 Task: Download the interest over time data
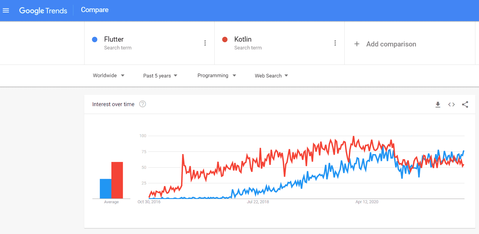tap(438, 105)
